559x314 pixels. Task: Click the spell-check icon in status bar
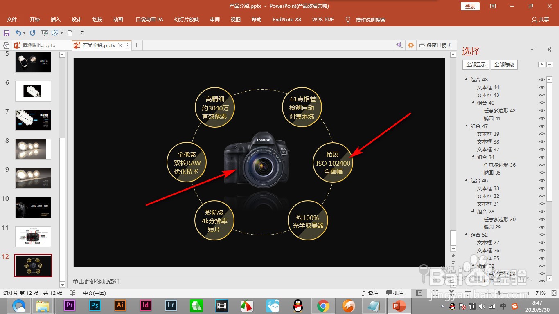pyautogui.click(x=73, y=293)
